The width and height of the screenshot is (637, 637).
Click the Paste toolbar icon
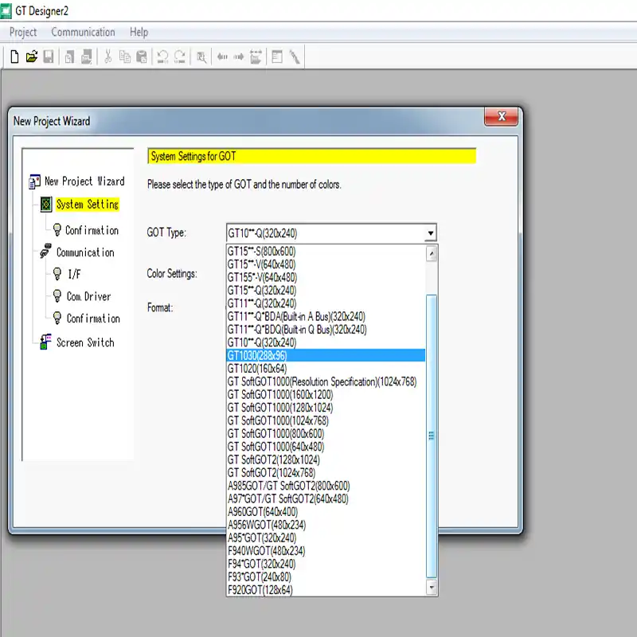coord(141,57)
